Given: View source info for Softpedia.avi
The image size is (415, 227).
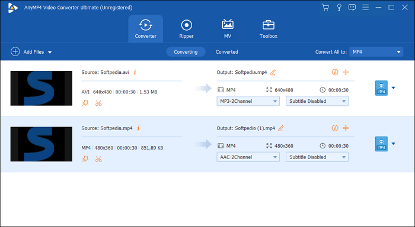Looking at the screenshot, I should (135, 72).
